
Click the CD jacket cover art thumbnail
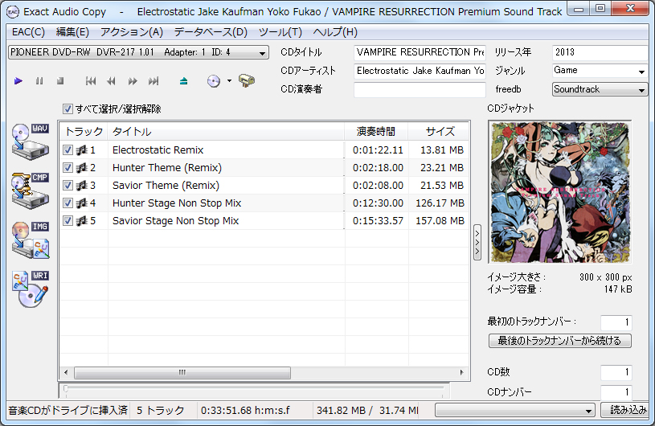click(559, 192)
